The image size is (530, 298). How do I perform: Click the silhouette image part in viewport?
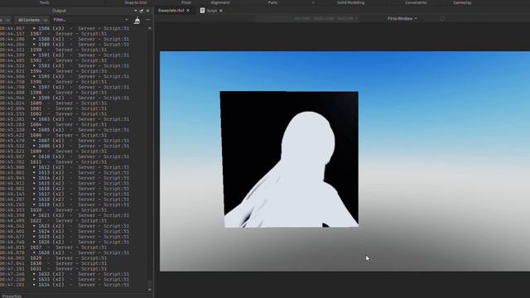click(289, 159)
